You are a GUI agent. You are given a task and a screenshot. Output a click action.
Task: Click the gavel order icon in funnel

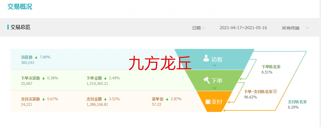pos(207,80)
